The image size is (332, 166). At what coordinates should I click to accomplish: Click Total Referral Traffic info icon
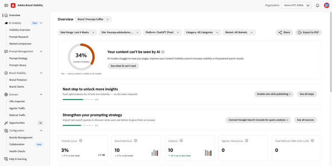pos(313,141)
